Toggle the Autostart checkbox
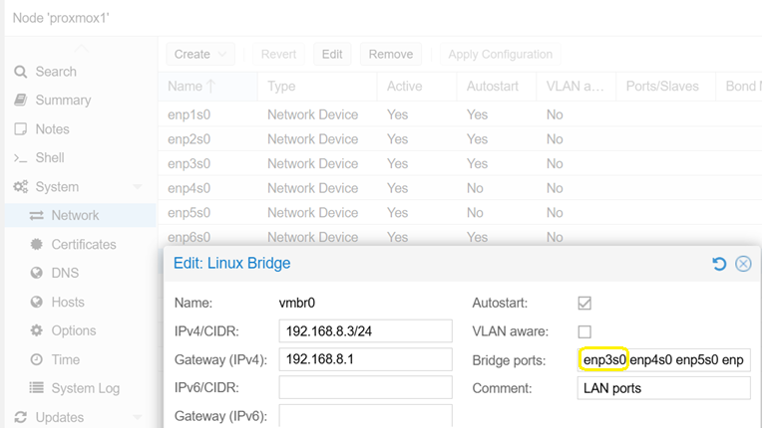The image size is (771, 428). point(584,304)
